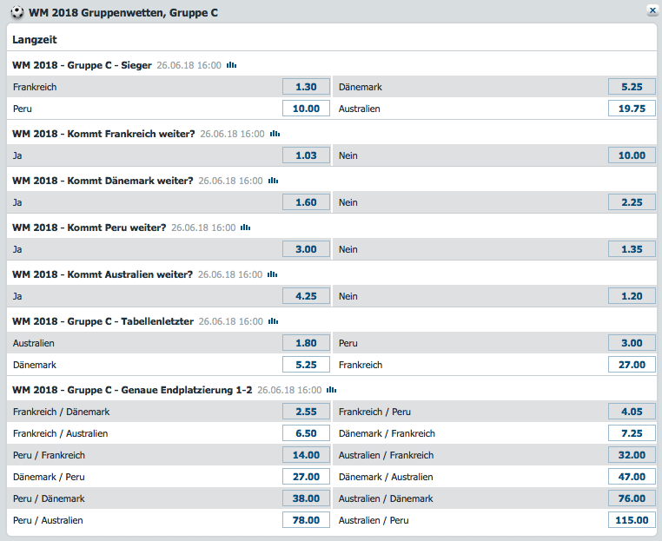Click WM 2018 - Gruppe C - Sieger title
The image size is (662, 541).
[x=82, y=65]
